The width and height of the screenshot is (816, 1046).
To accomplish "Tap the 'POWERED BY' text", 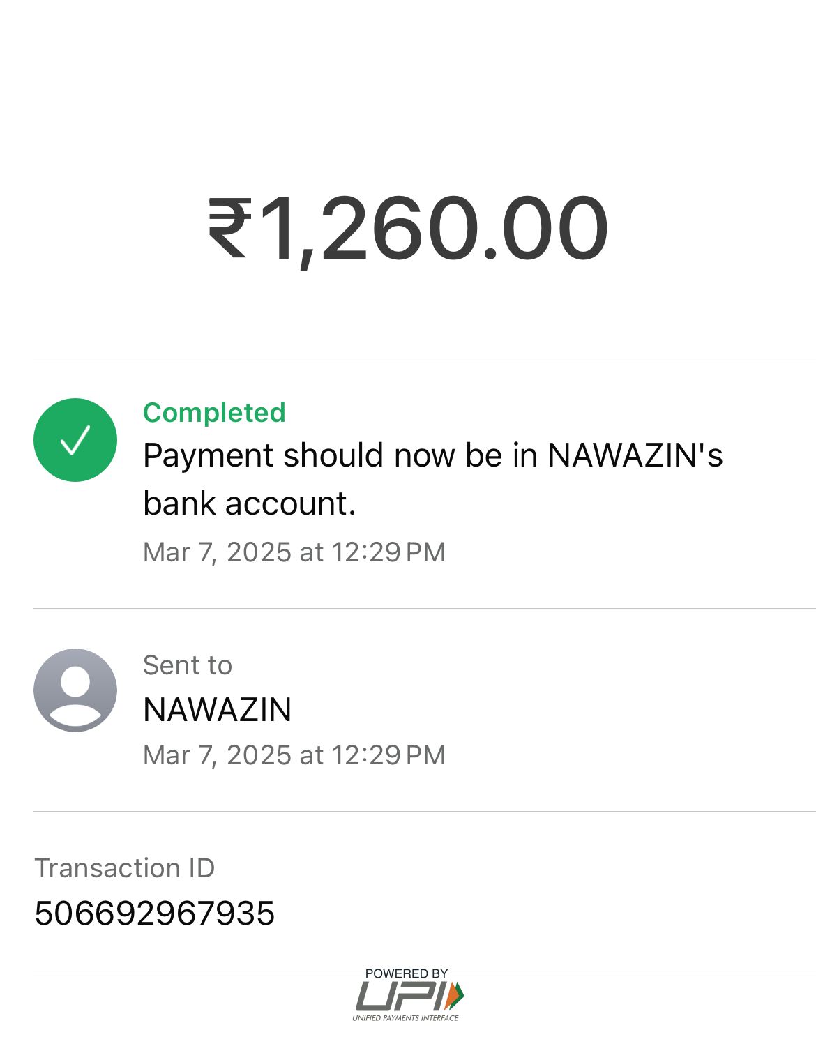I will coord(407,973).
